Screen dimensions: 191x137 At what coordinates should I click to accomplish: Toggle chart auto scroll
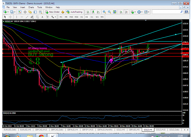121,12
